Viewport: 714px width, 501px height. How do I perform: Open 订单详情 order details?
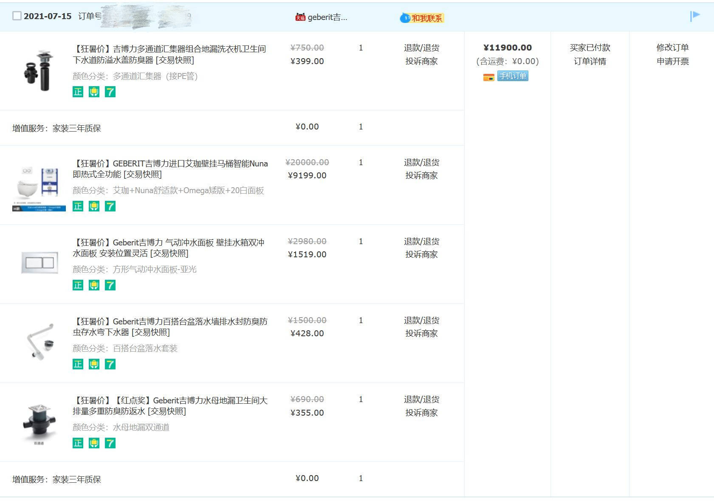pos(590,61)
